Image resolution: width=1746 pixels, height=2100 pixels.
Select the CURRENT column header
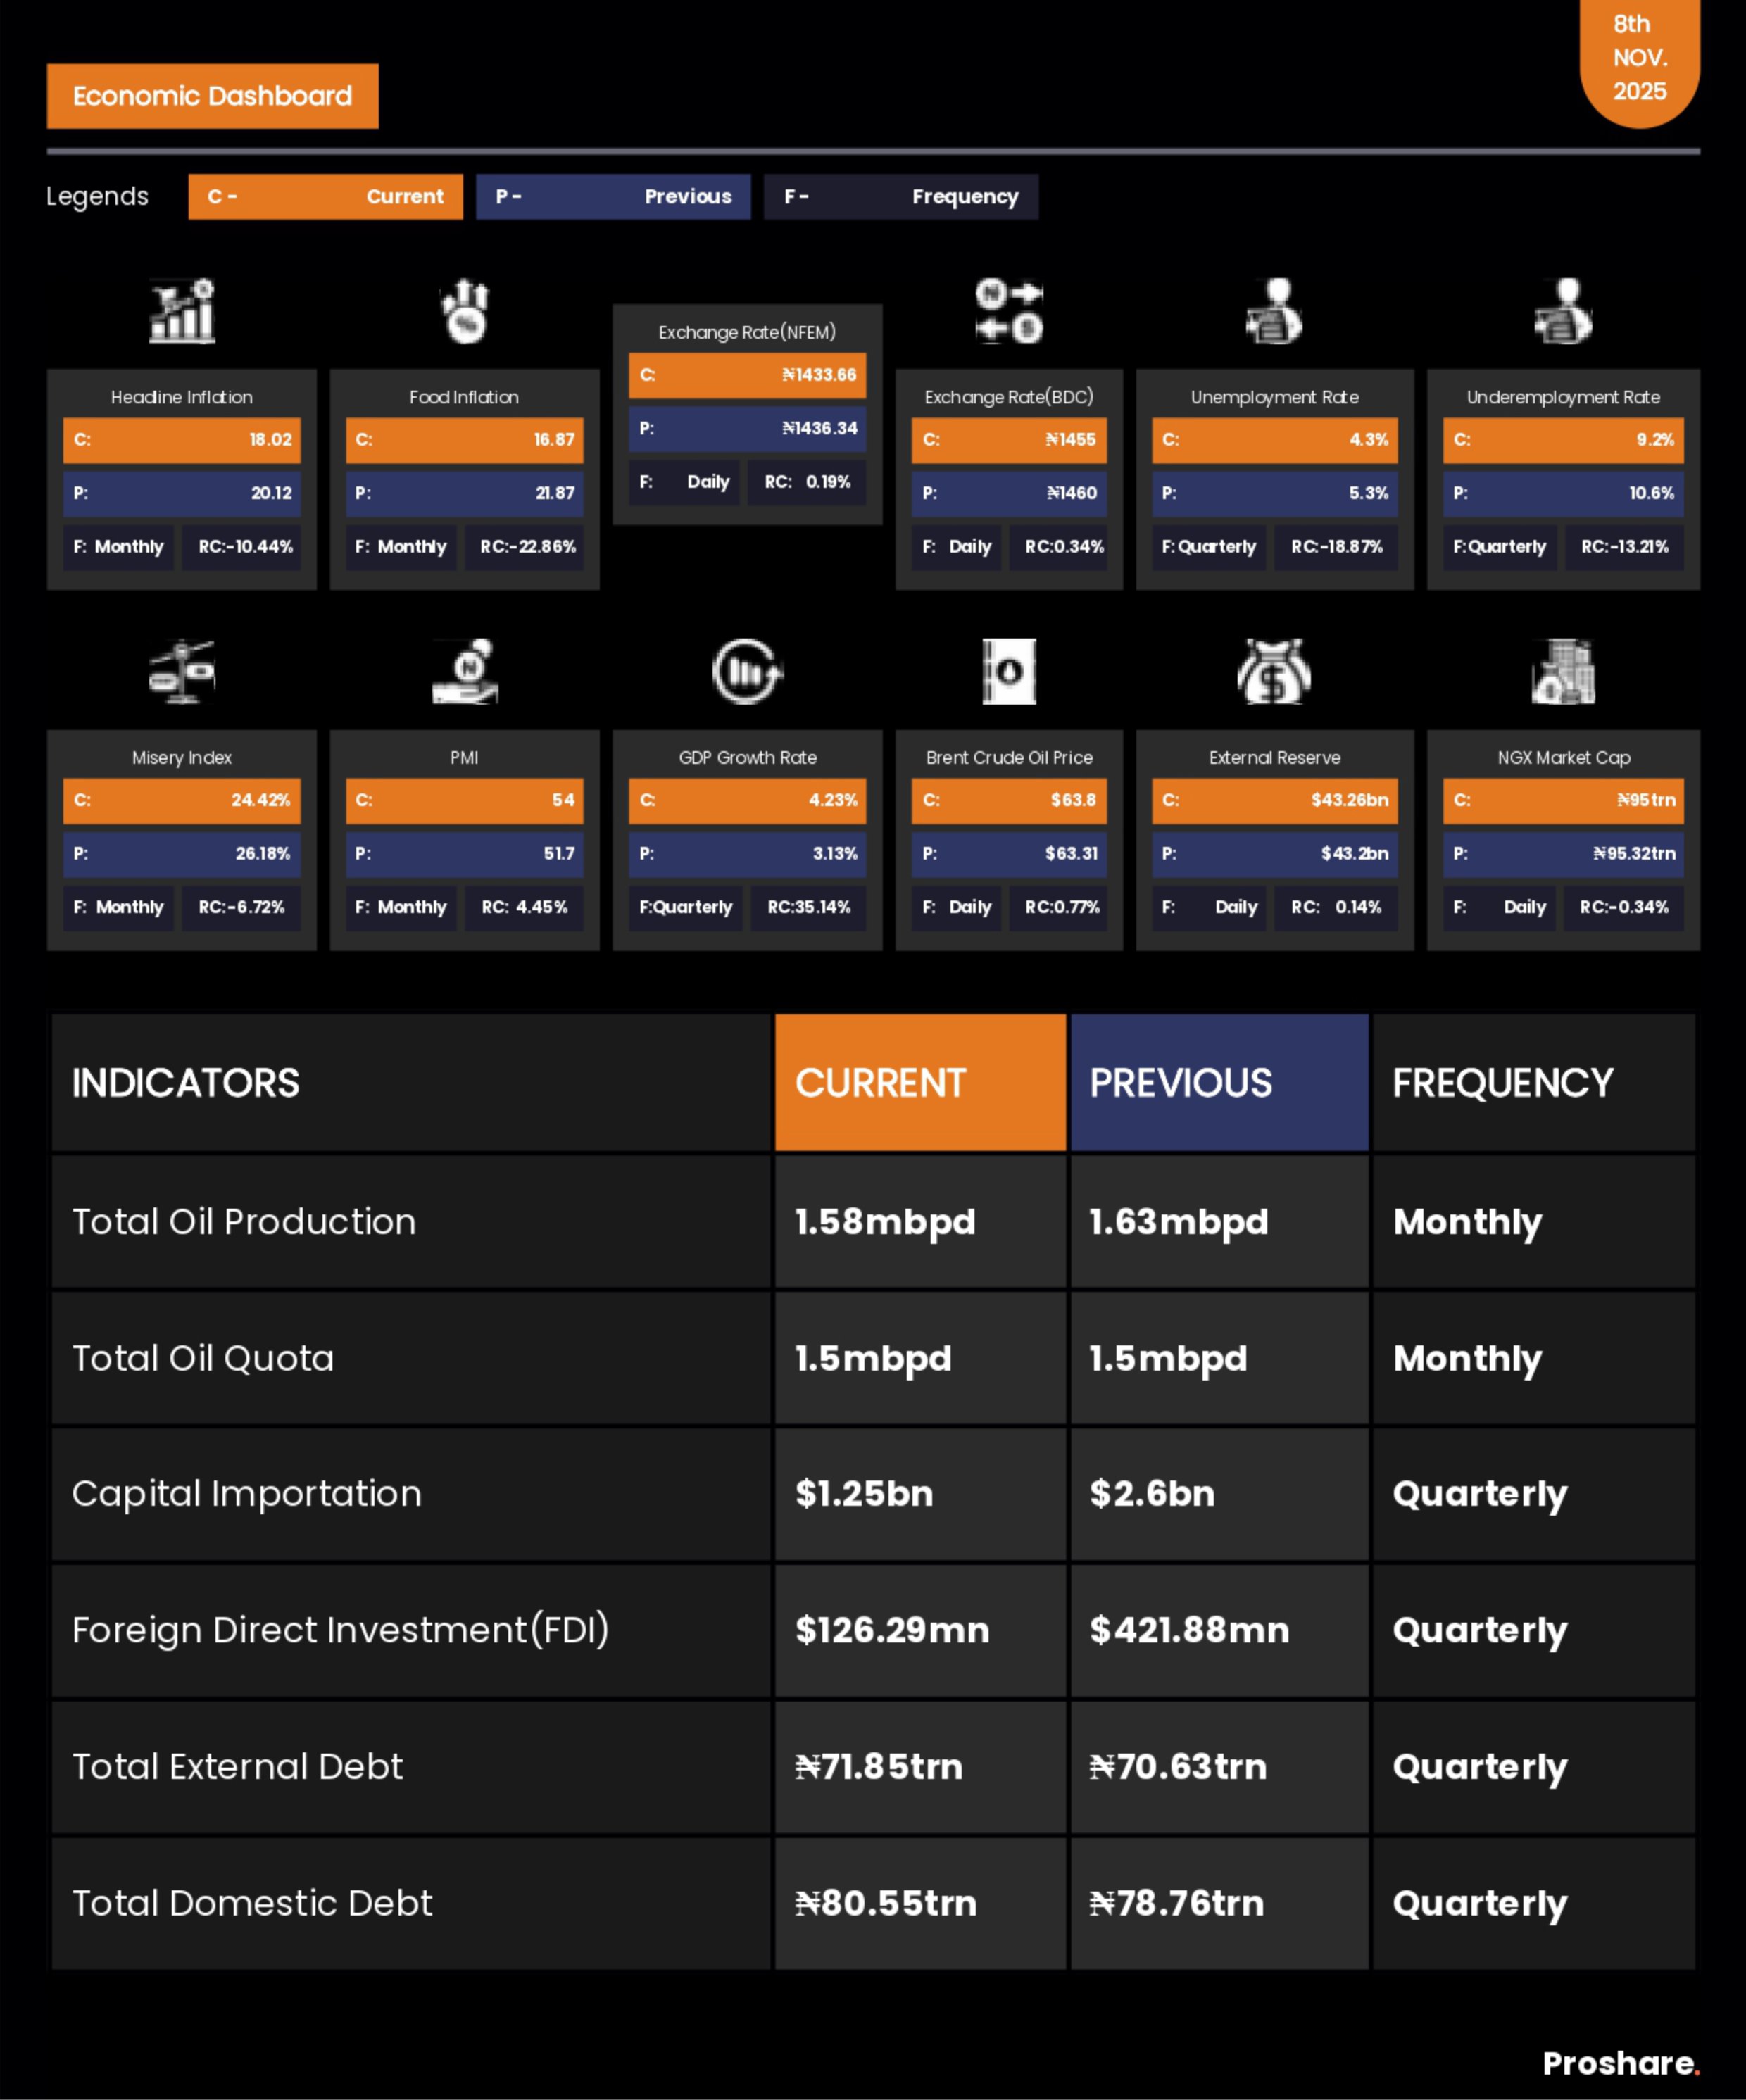[x=920, y=1083]
